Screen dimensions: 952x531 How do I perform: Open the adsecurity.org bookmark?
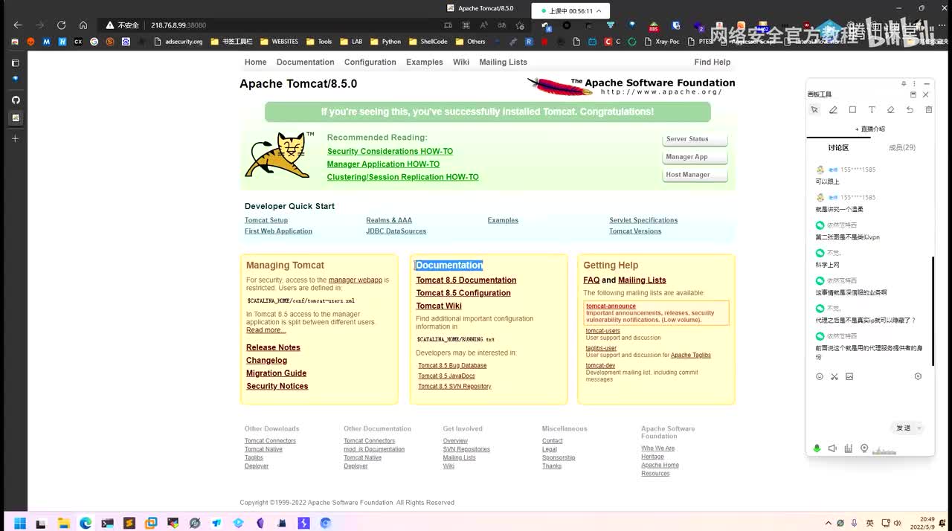point(178,42)
